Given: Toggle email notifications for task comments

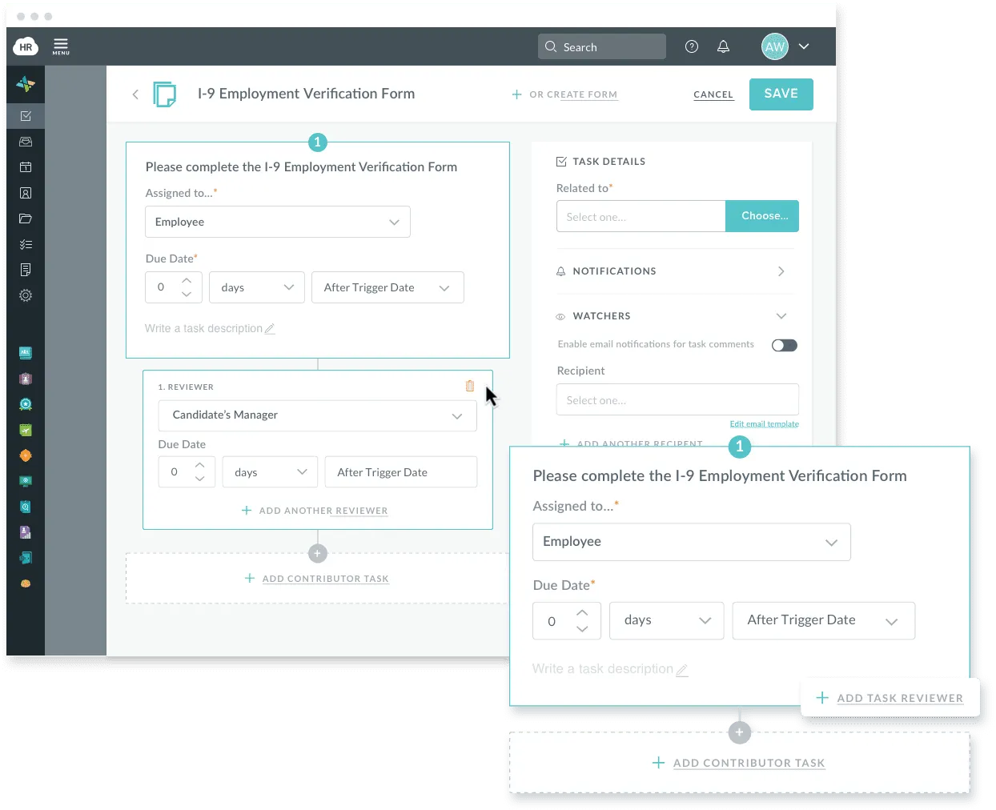Looking at the screenshot, I should [x=785, y=345].
